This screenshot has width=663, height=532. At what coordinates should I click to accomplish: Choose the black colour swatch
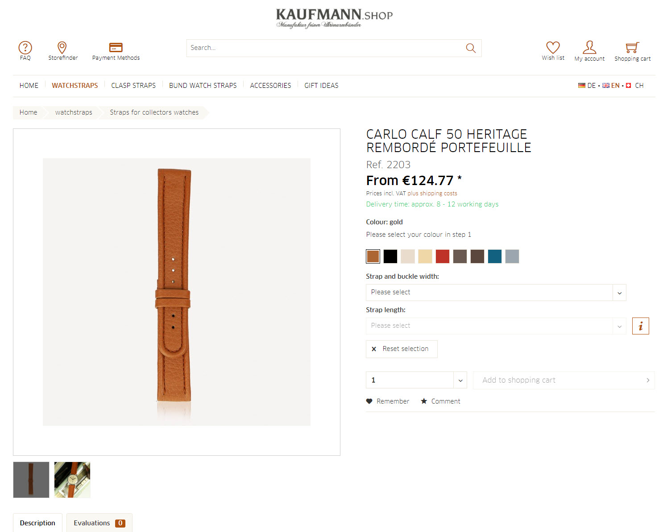(390, 256)
